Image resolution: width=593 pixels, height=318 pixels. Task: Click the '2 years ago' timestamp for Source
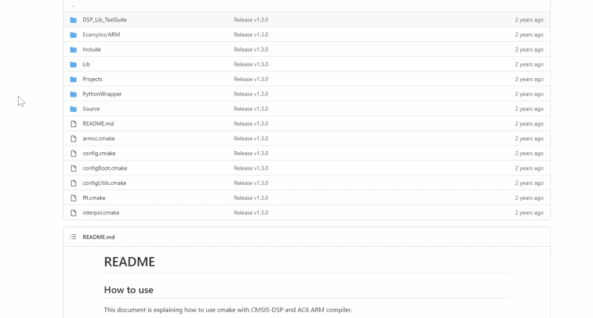click(529, 109)
